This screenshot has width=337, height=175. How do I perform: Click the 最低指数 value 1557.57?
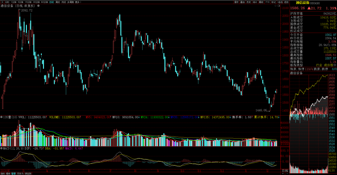point(331,58)
